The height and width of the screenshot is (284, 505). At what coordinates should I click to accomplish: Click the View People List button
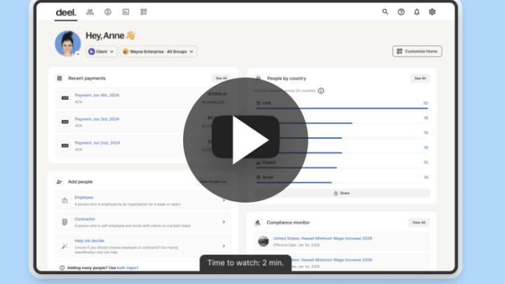[213, 182]
